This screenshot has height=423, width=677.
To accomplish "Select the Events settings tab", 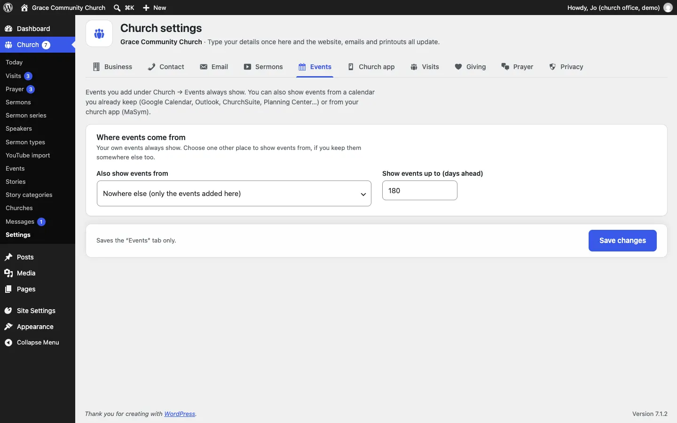I will (x=315, y=67).
